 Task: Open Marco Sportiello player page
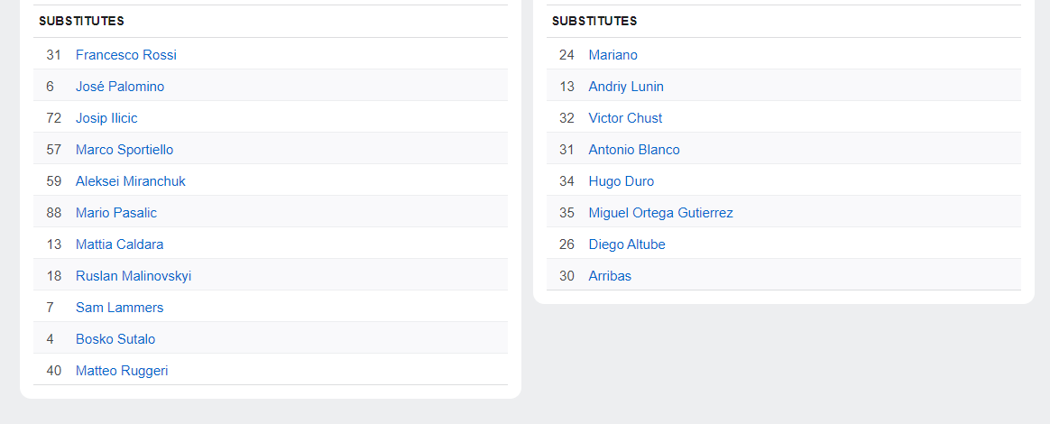(x=124, y=150)
